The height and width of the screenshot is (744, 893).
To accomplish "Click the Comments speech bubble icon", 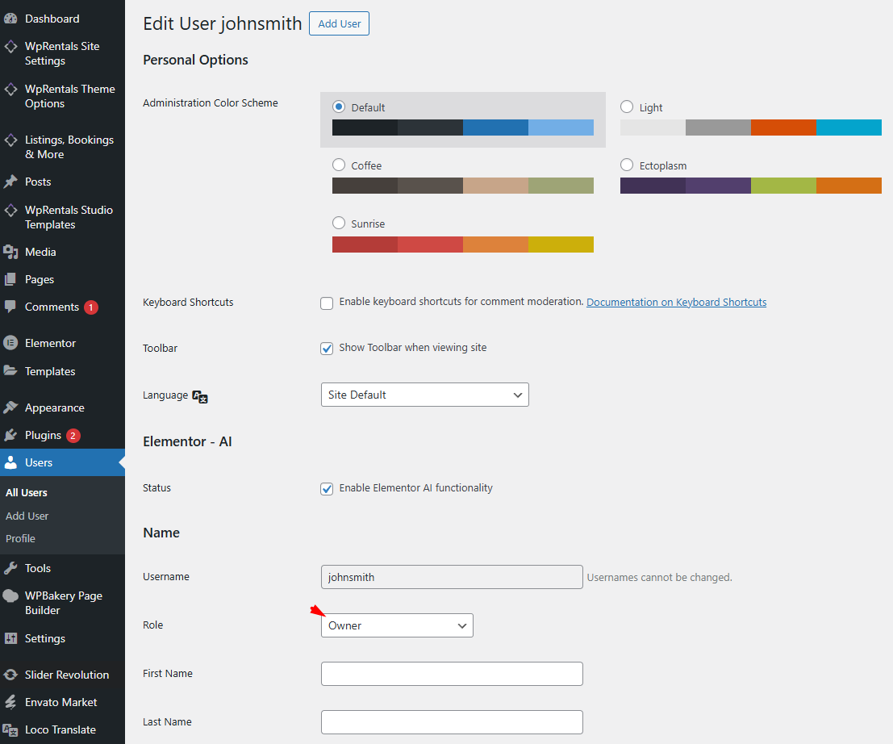I will coord(10,307).
